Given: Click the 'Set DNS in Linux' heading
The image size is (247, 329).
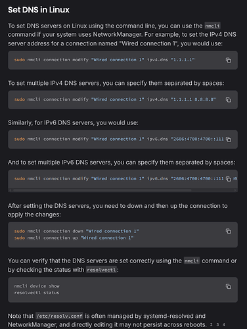Looking at the screenshot, I should pyautogui.click(x=39, y=10).
